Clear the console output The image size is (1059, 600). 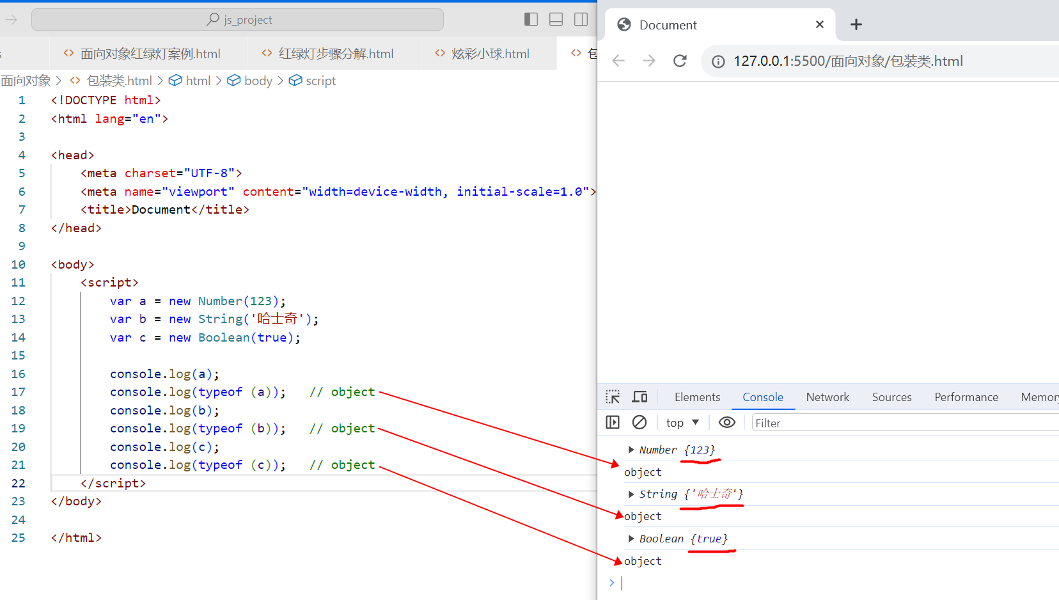639,422
